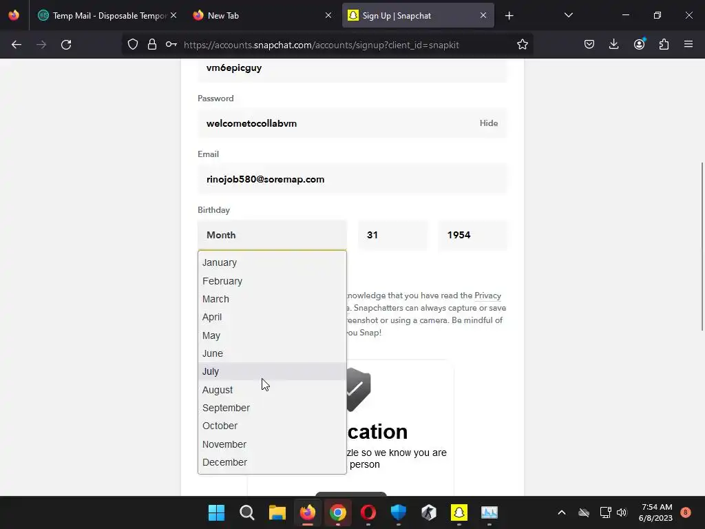Screen dimensions: 705x529
Task: Select August from month list
Action: coord(272,390)
